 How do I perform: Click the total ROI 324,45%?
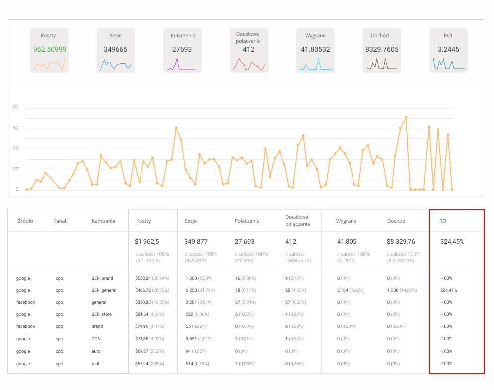[452, 242]
